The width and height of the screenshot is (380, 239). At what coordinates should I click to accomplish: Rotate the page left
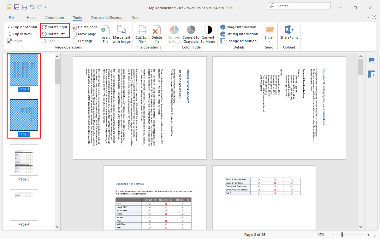pos(53,34)
